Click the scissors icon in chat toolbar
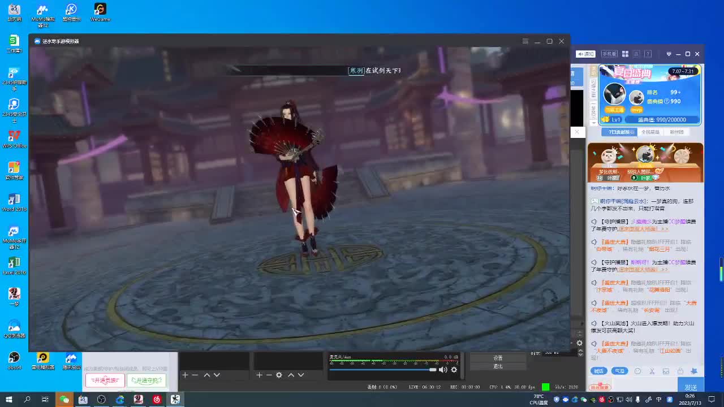The width and height of the screenshot is (724, 407). click(652, 371)
